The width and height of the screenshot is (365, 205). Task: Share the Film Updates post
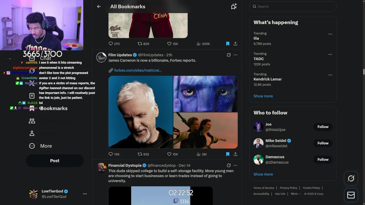pos(235,154)
